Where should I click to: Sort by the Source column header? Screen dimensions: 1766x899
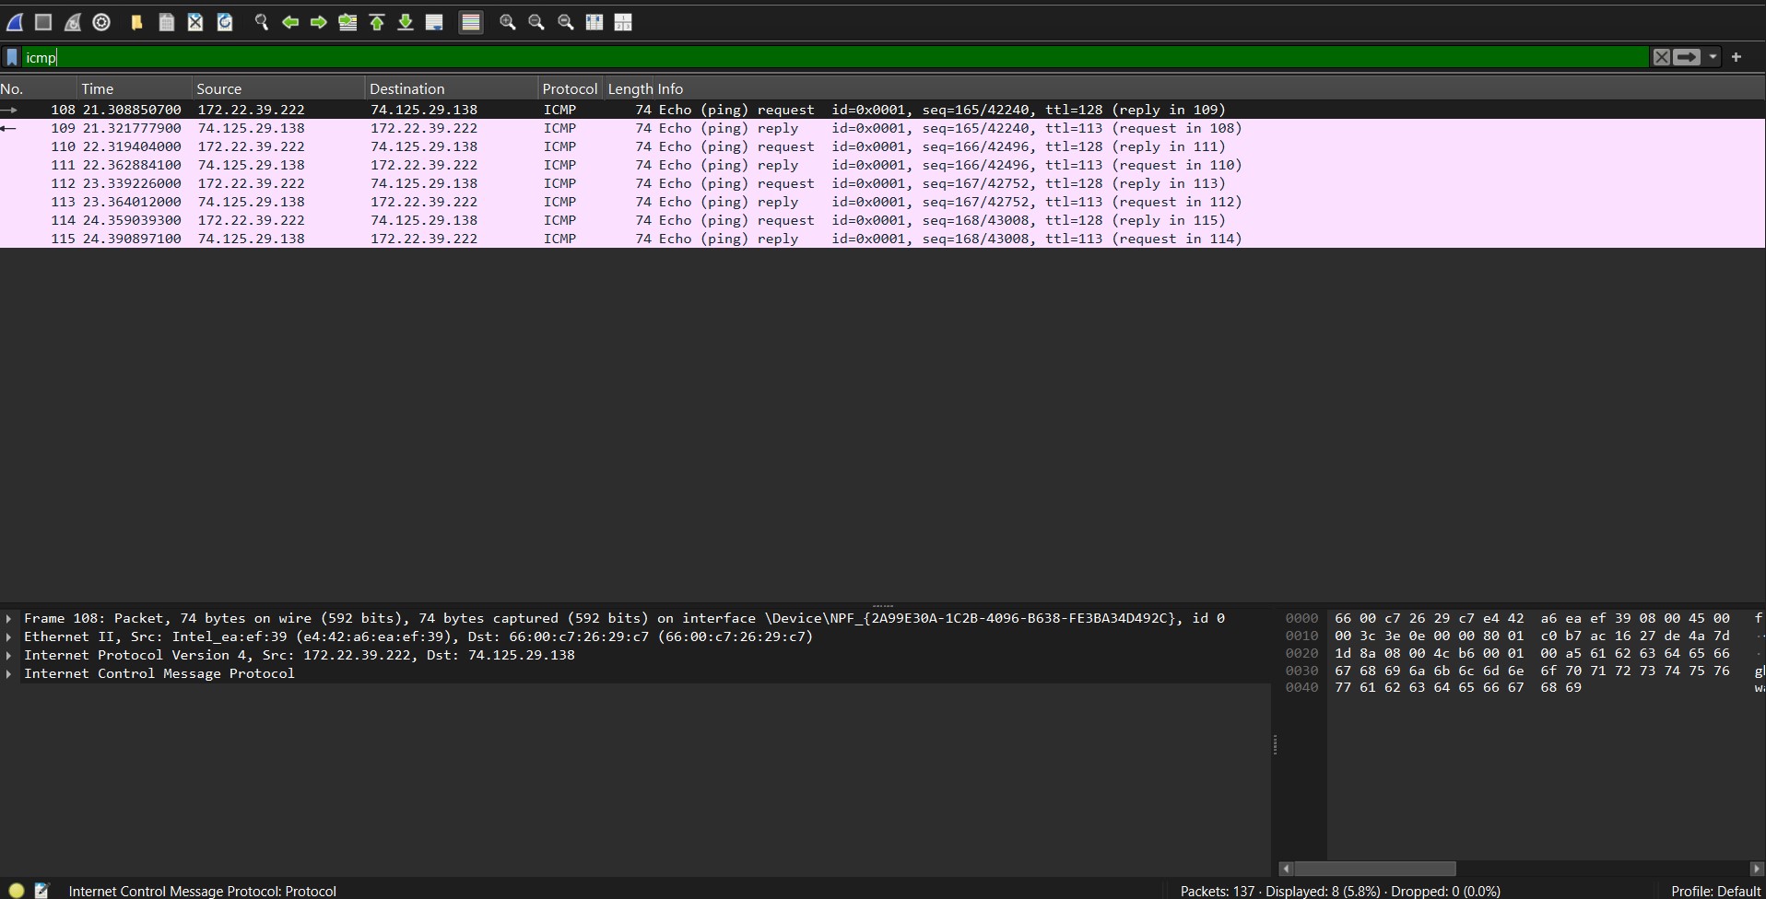tap(278, 88)
